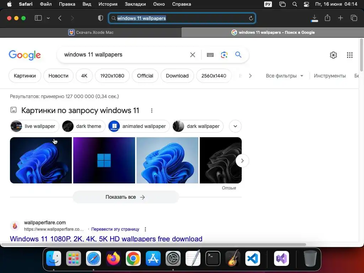Open the light blue bloom wallpaper thumbnail
The width and height of the screenshot is (364, 273).
tap(167, 160)
